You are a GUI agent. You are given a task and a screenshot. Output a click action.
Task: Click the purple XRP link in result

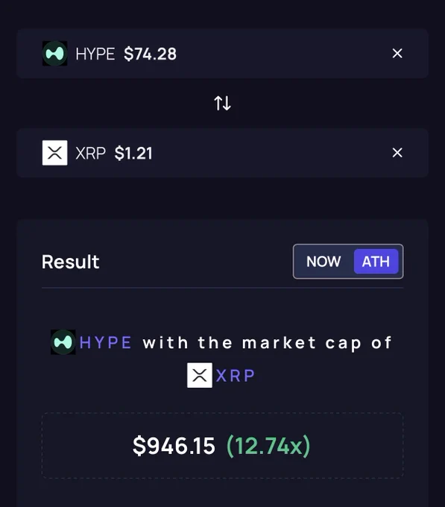tap(236, 376)
